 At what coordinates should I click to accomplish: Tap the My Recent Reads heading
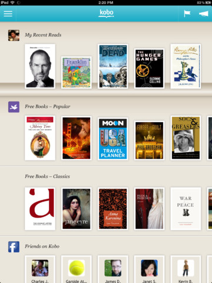pyautogui.click(x=43, y=35)
